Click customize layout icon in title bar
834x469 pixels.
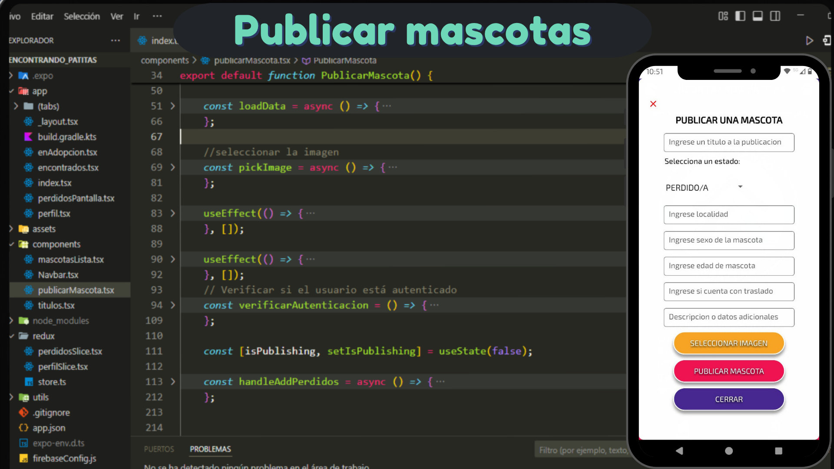tap(723, 16)
